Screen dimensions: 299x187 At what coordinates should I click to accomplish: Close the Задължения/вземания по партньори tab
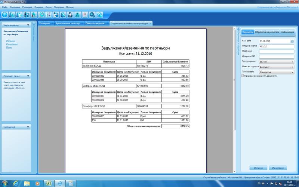151,24
